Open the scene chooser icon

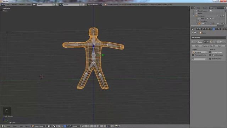(x=61, y=5)
